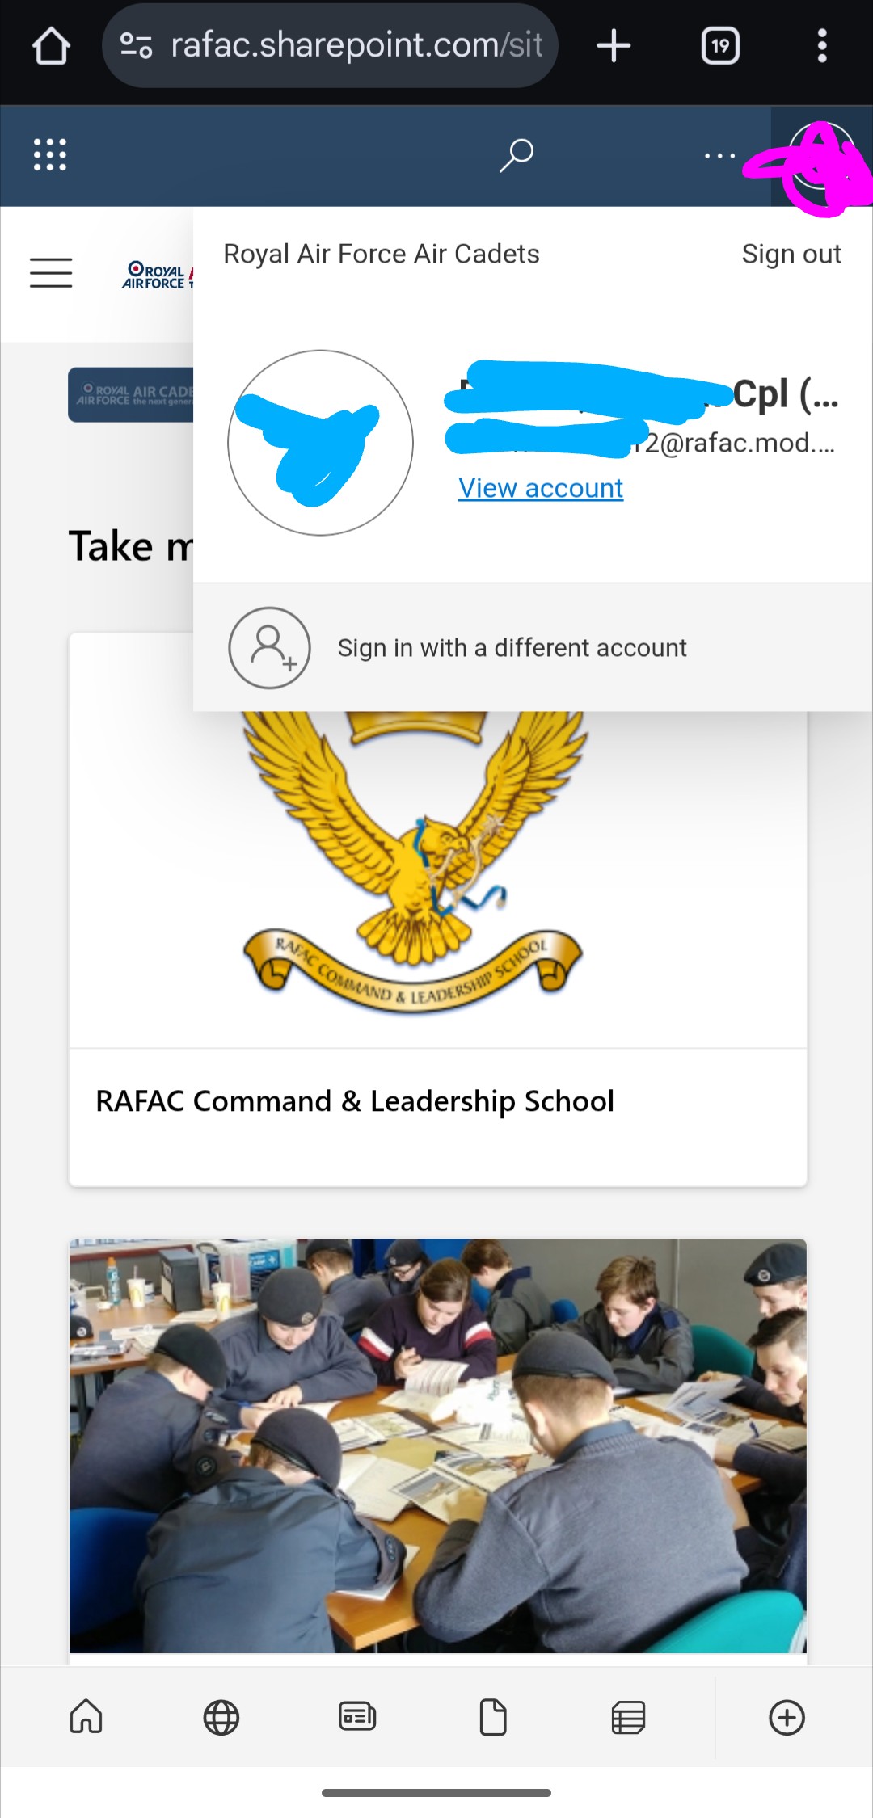Open the browser three-dot menu
The height and width of the screenshot is (1818, 873).
822,46
